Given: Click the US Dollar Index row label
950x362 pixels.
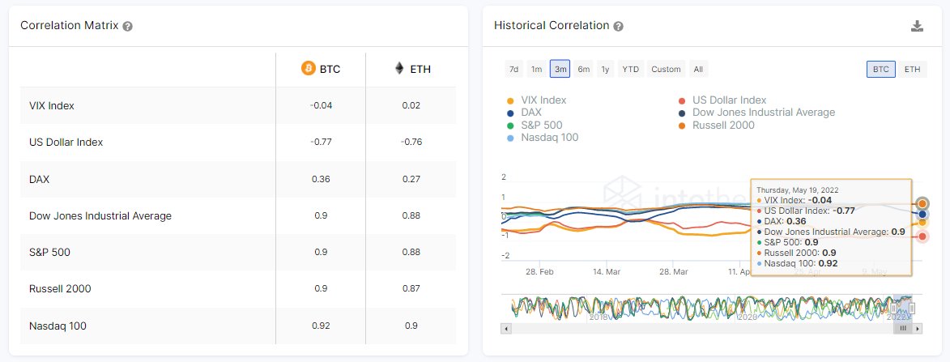Looking at the screenshot, I should [66, 143].
